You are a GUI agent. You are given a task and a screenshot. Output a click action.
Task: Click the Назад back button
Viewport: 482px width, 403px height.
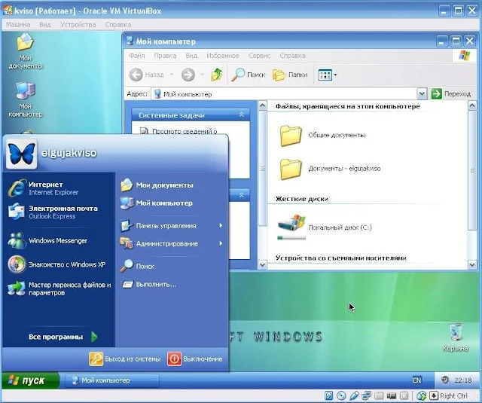coord(147,75)
